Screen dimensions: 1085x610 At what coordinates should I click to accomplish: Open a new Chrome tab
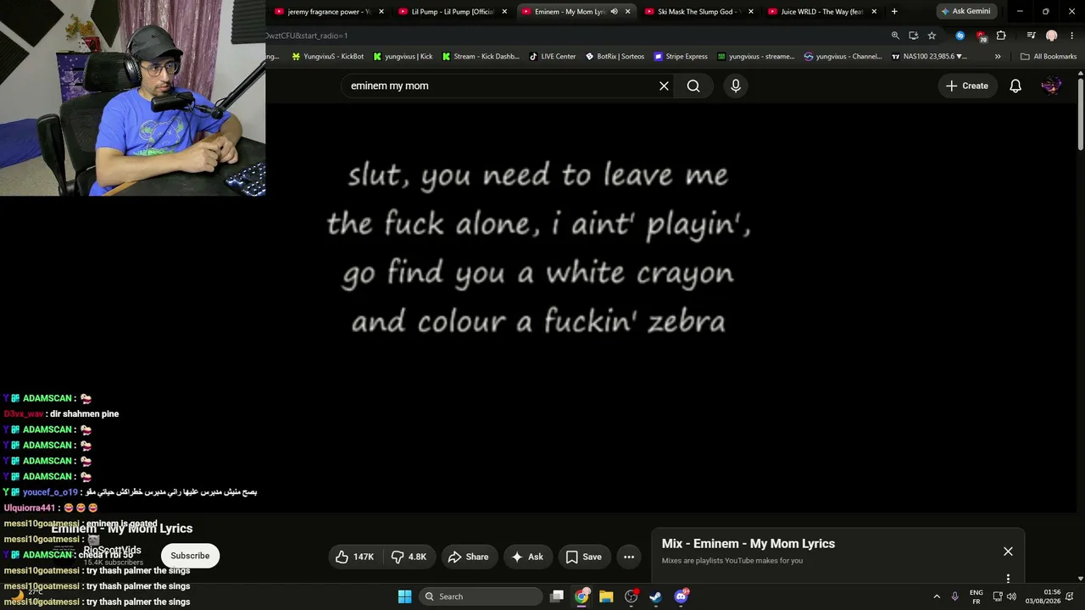point(894,12)
